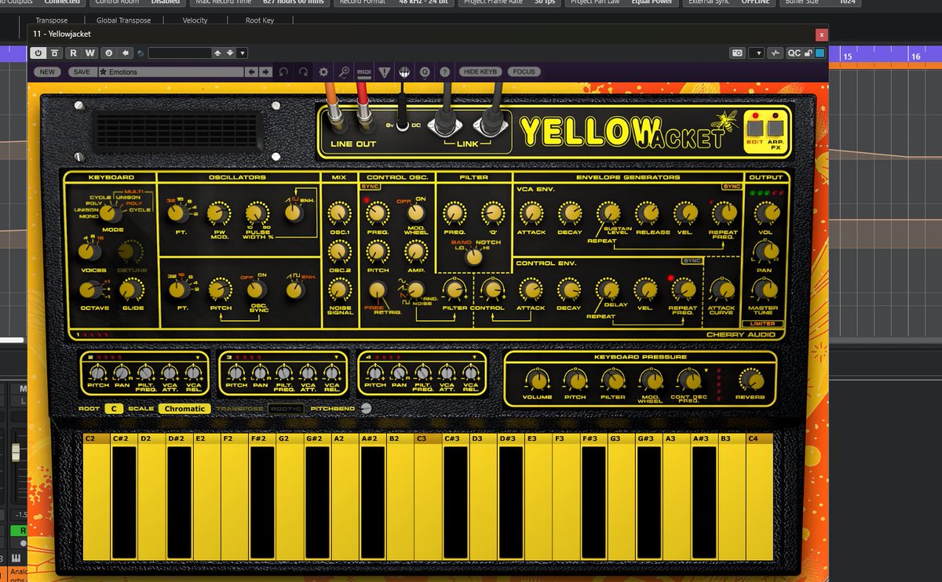Click the EDIT red button on Yellowjacket panel

coord(757,128)
